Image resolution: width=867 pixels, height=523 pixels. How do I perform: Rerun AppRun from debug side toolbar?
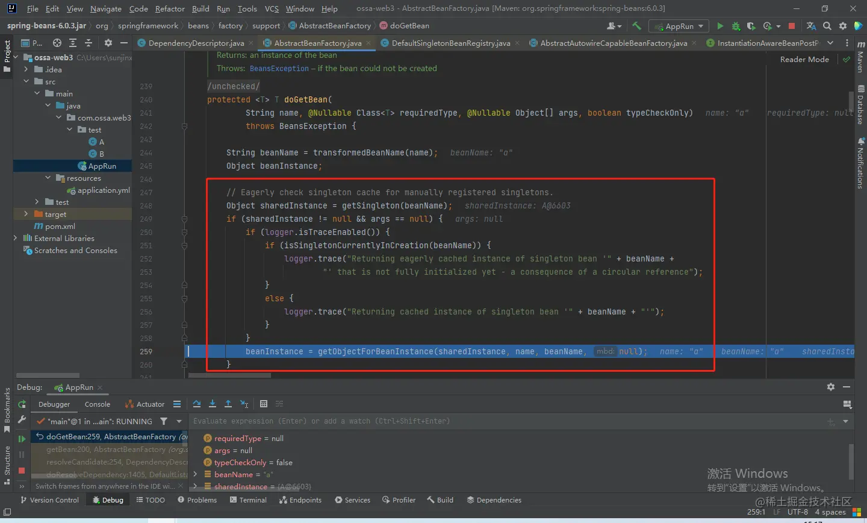pyautogui.click(x=22, y=404)
